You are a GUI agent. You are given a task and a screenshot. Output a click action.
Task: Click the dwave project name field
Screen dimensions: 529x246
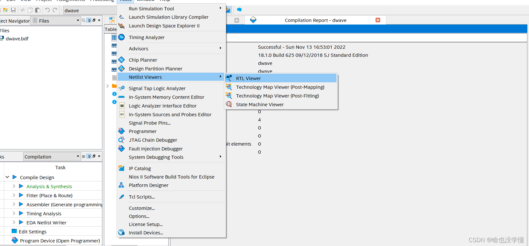[90, 10]
